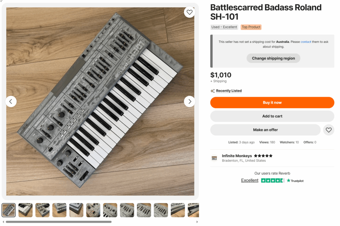This screenshot has height=226, width=340.
Task: Click the heart icon on the product photo
Action: [x=189, y=12]
